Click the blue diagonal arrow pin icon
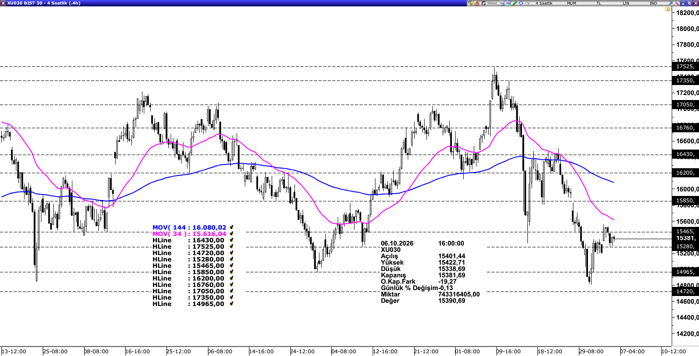 coord(671,3)
